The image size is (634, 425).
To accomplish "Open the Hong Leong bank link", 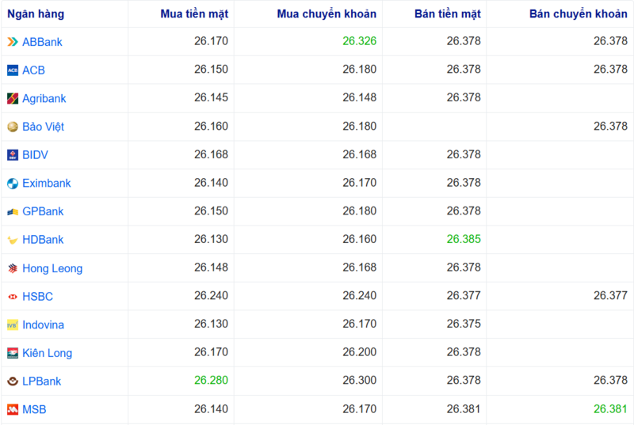I will [x=52, y=268].
